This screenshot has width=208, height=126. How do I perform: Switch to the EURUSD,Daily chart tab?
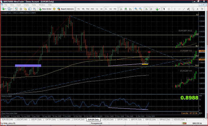[x=8, y=120]
